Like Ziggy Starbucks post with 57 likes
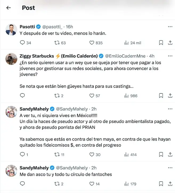Image resolution: width=175 pixels, height=193 pixels. pos(92,96)
